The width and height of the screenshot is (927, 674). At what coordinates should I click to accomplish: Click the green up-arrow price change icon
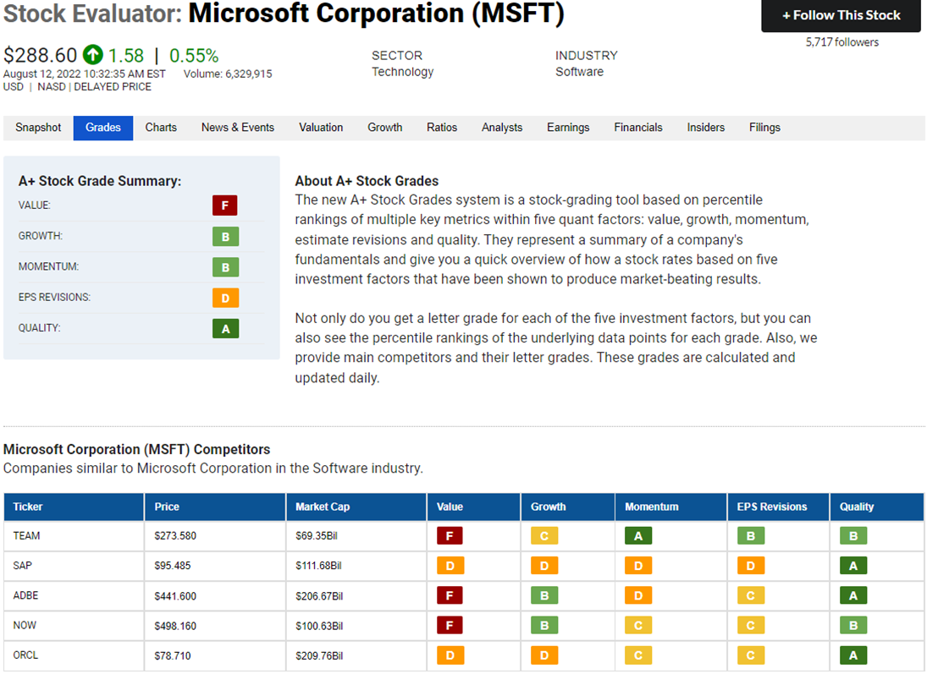click(x=92, y=55)
